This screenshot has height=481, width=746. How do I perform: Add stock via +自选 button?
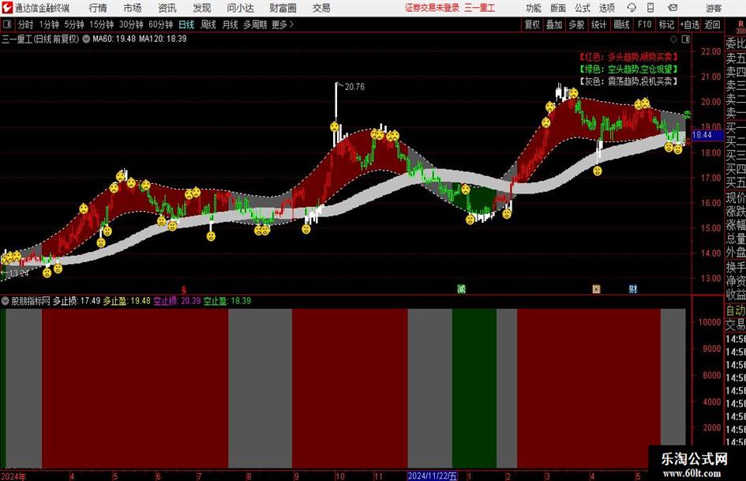[x=690, y=24]
